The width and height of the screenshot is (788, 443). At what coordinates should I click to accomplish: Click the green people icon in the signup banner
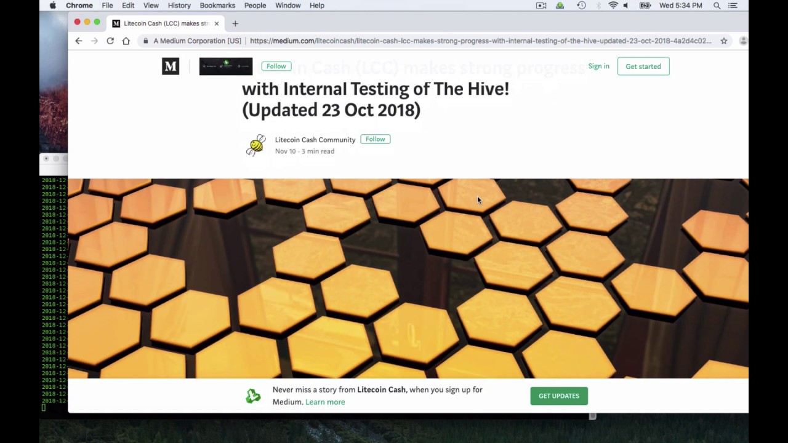pos(253,396)
